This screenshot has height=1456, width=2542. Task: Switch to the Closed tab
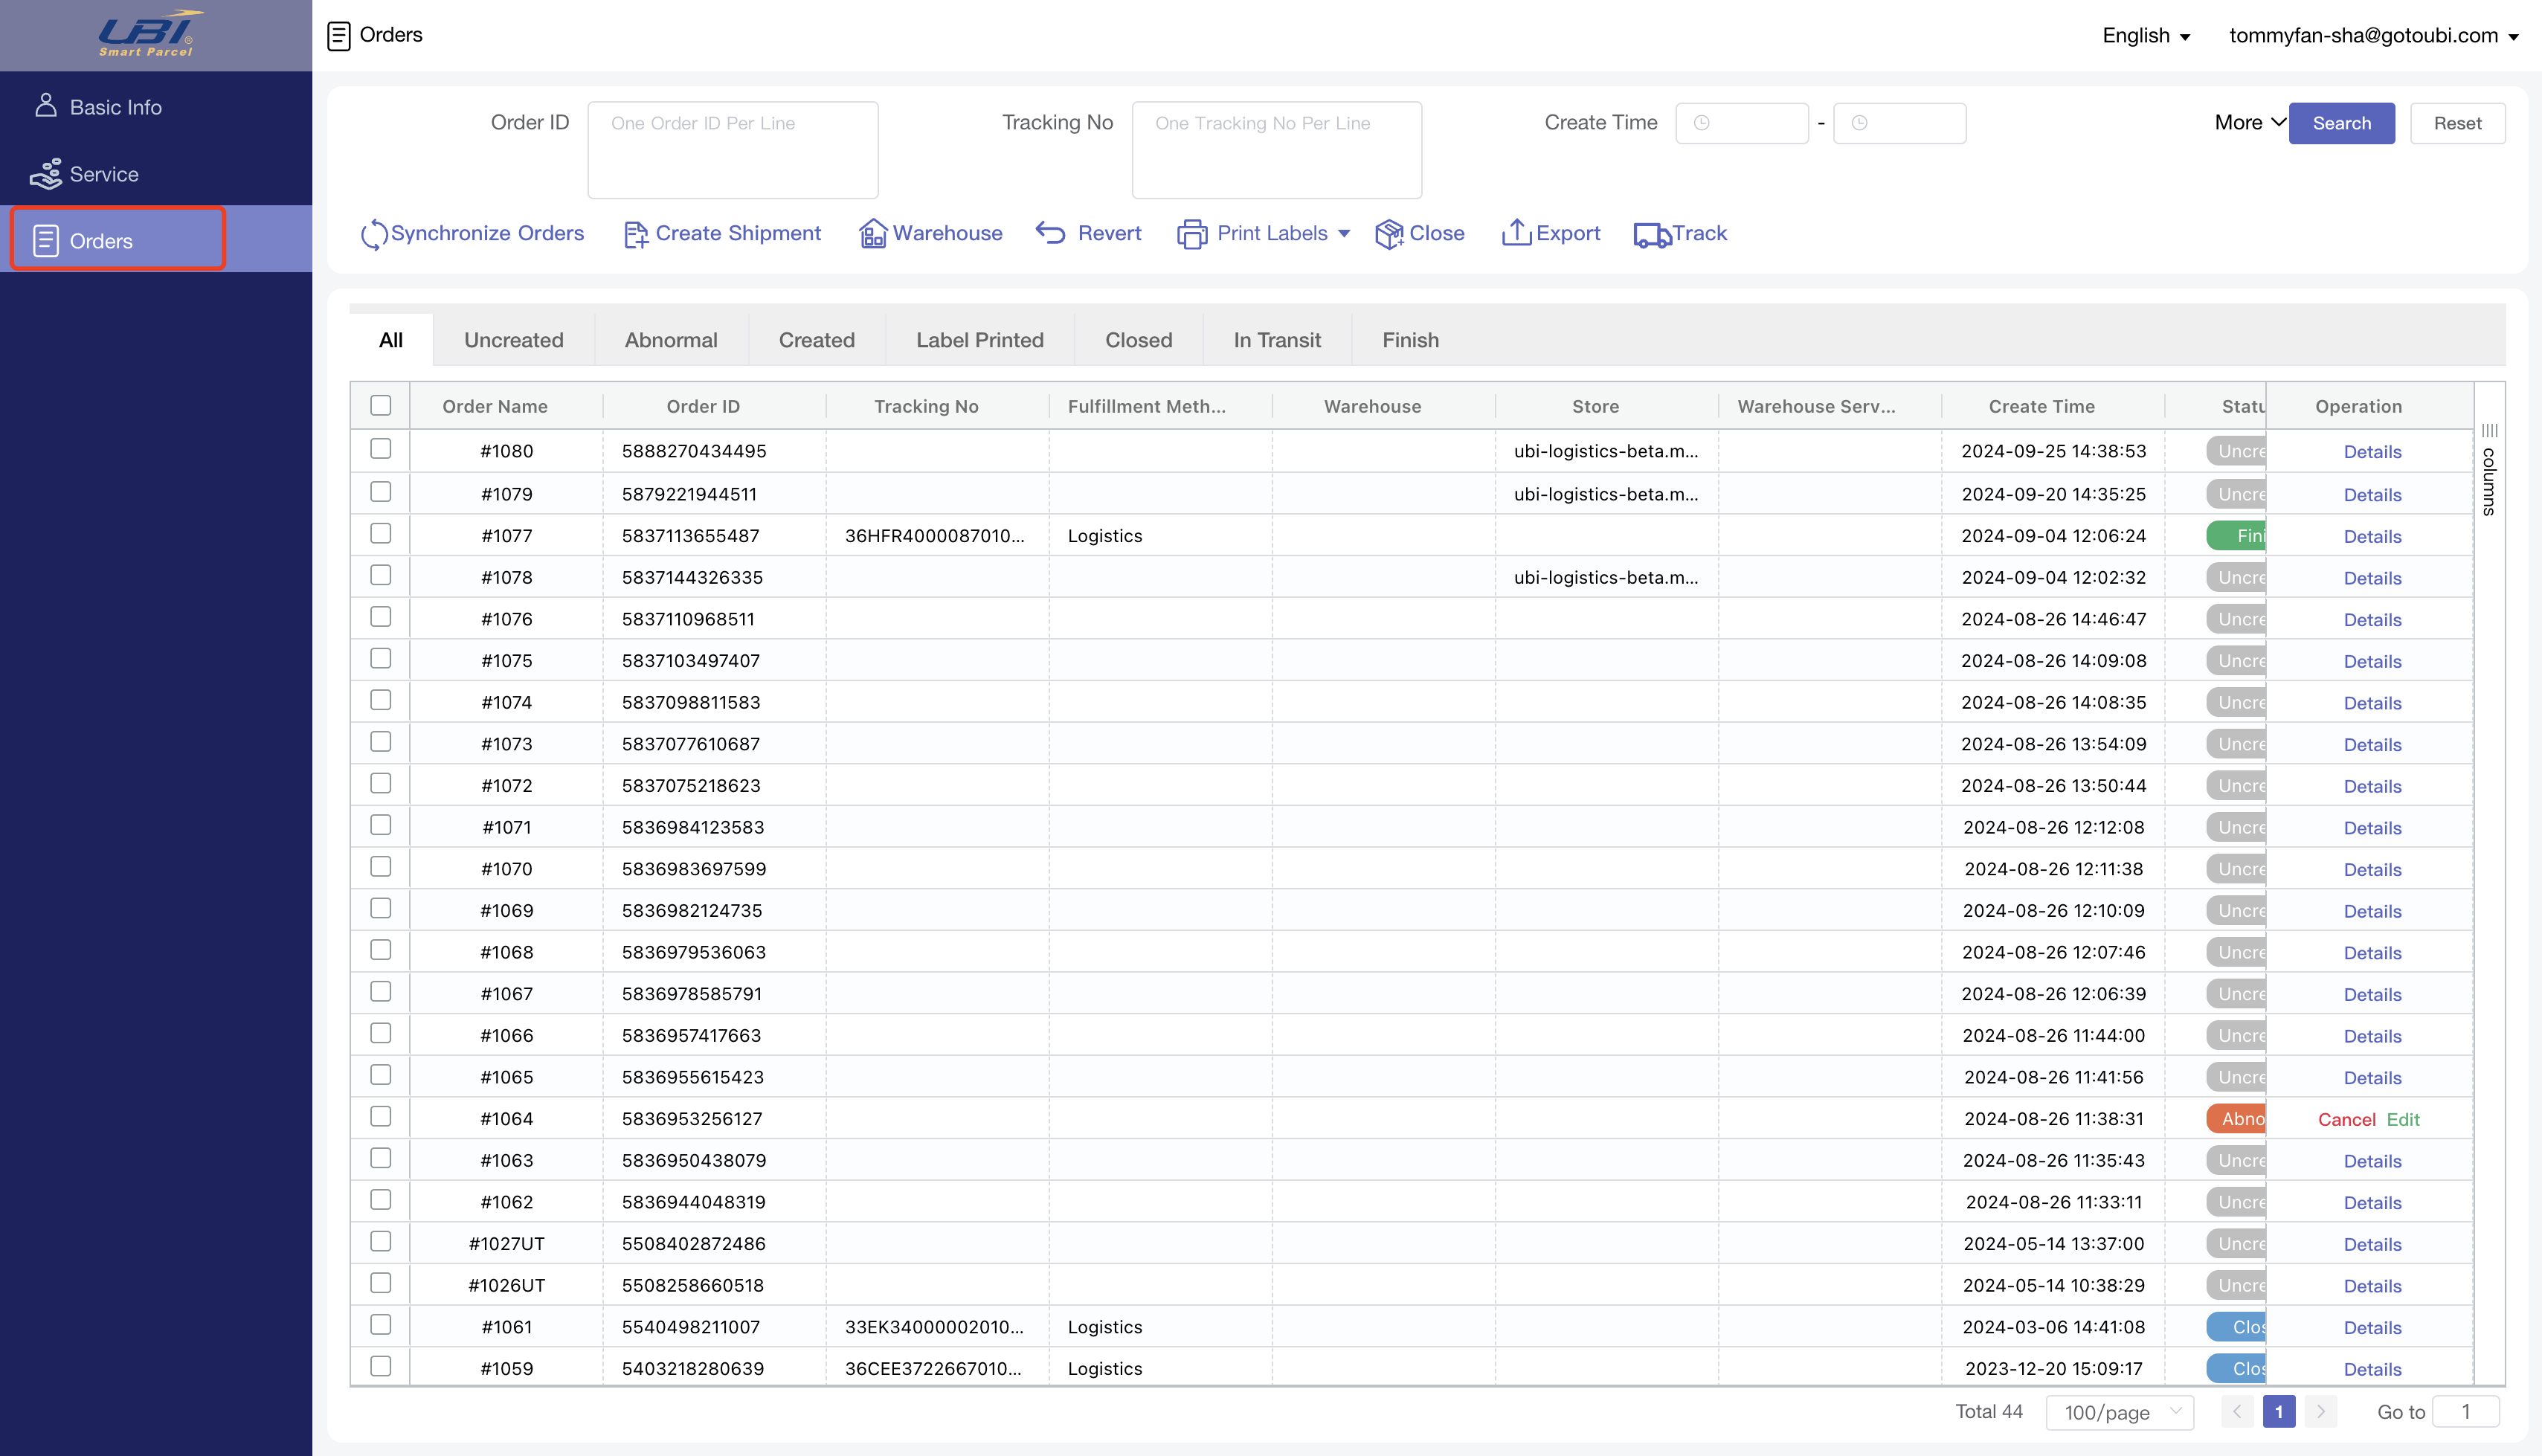pos(1139,340)
